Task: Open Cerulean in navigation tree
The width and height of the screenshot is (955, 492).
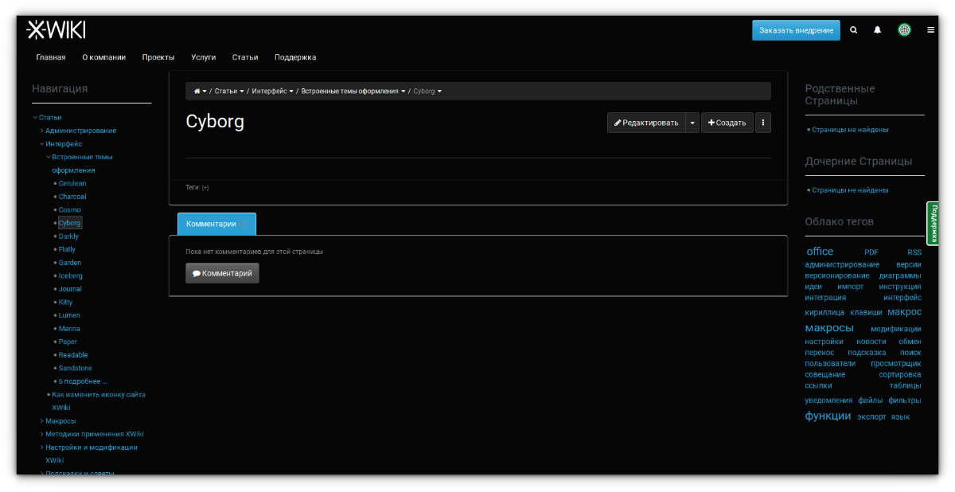Action: point(72,184)
